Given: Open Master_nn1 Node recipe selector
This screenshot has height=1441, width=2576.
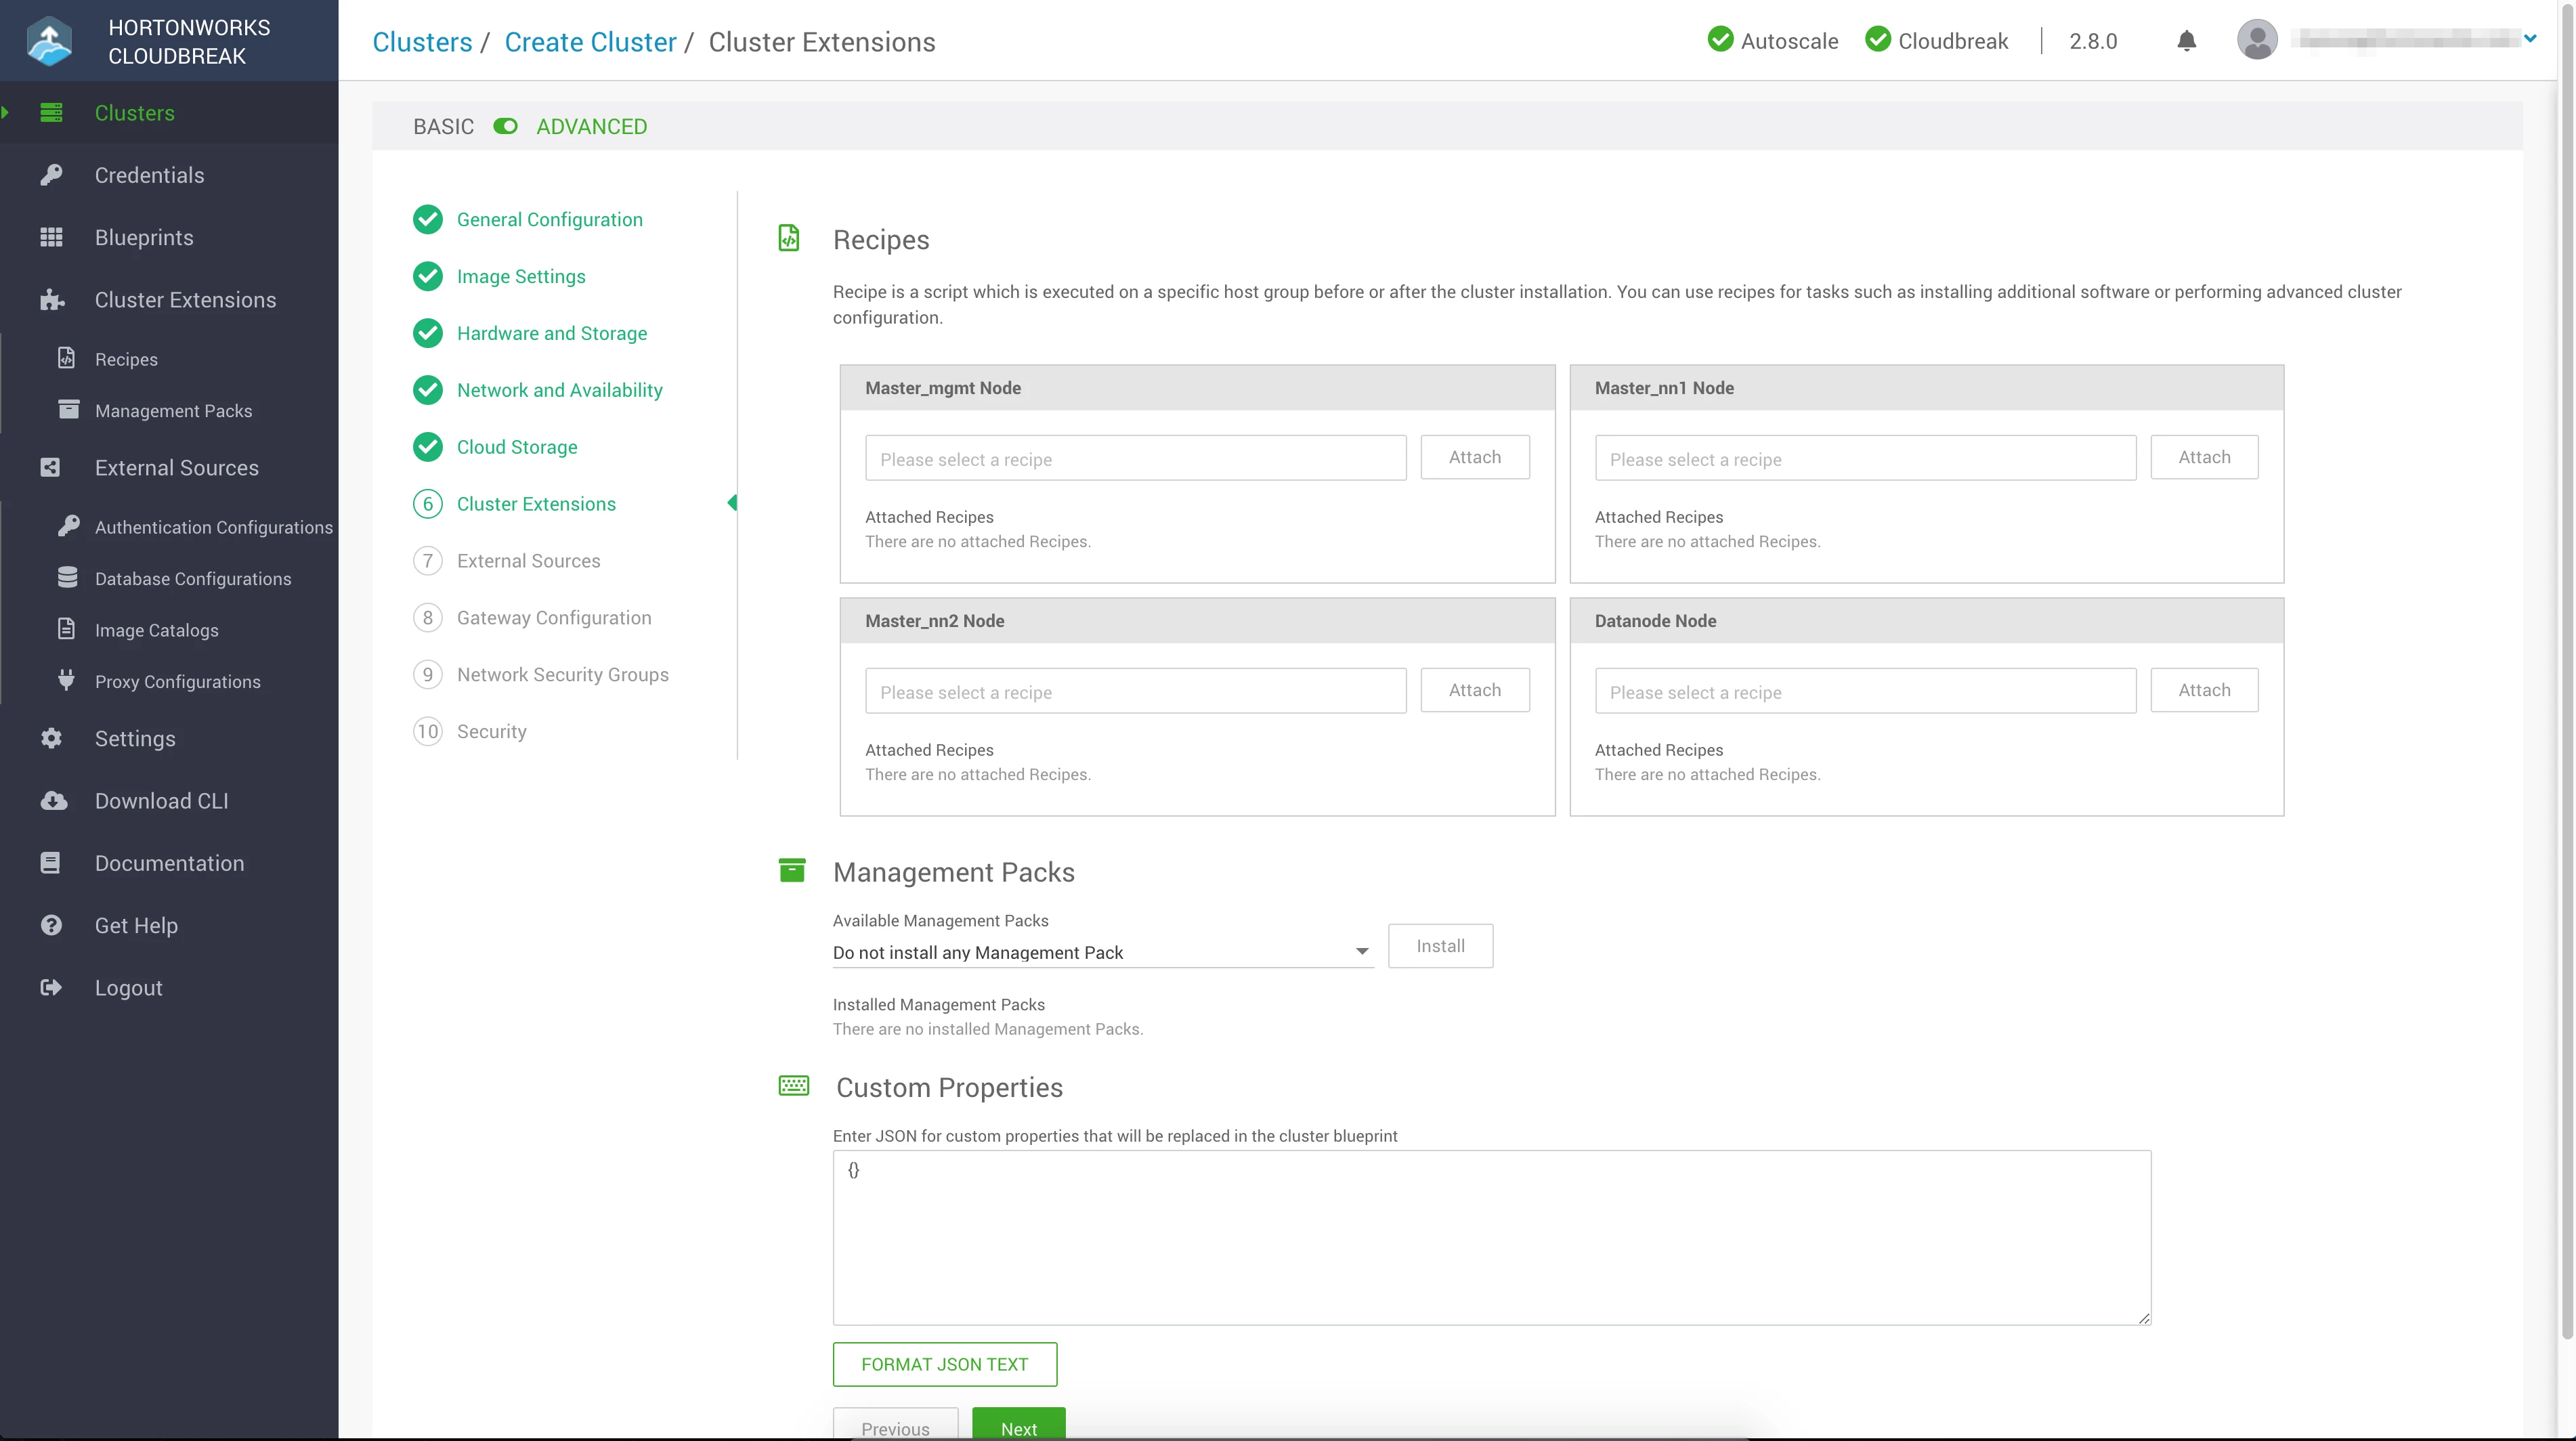Looking at the screenshot, I should pos(1865,458).
